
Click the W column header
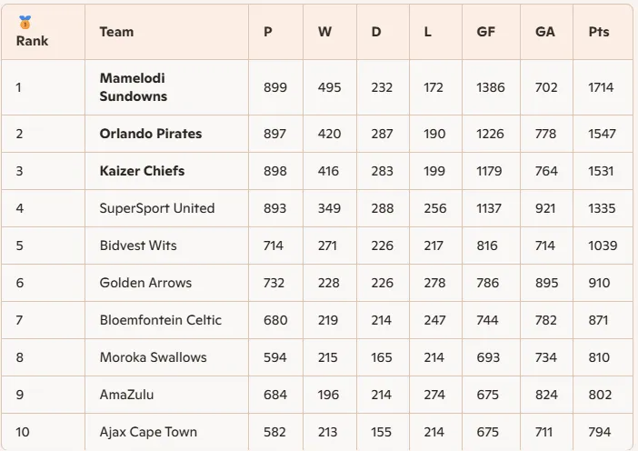324,32
